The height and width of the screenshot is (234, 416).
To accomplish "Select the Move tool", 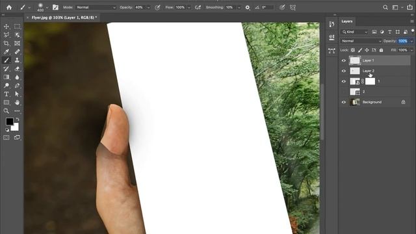I will [x=6, y=27].
